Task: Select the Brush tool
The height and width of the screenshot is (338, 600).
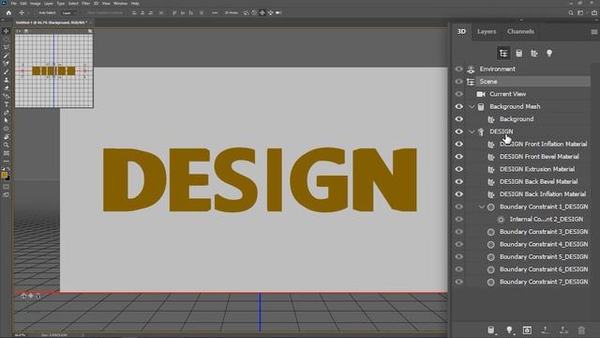Action: pos(7,71)
